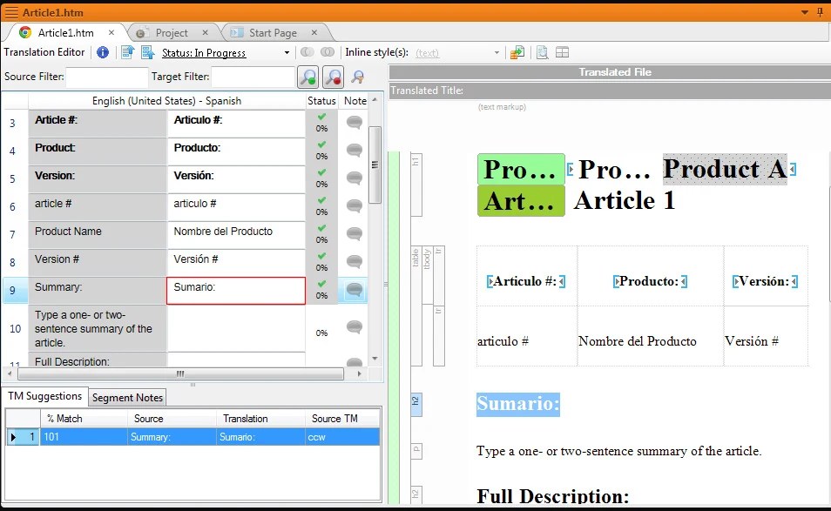Click the horizontal scrollbar of segment grid
Viewport: 831px width, 511px height.
click(180, 373)
